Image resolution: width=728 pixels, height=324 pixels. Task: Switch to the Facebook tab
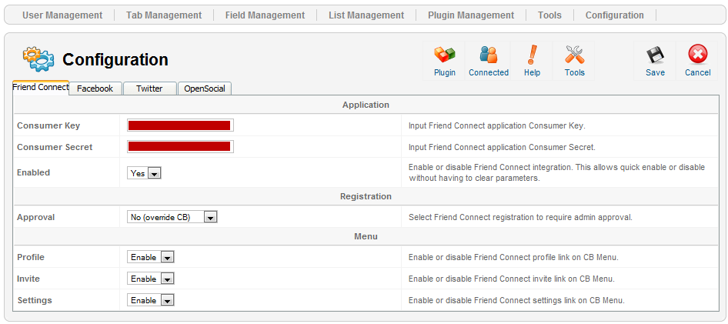(x=95, y=89)
